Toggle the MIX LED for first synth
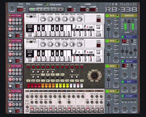This screenshot has height=117, width=146. point(107,16)
